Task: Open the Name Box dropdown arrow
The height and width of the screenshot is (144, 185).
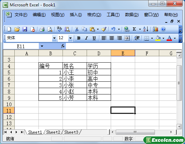Action: point(42,46)
